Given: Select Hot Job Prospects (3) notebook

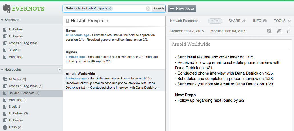Looking at the screenshot, I should coord(31,93).
